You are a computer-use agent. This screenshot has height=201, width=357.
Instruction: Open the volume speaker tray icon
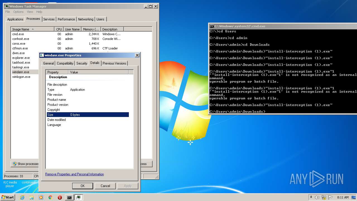click(317, 197)
